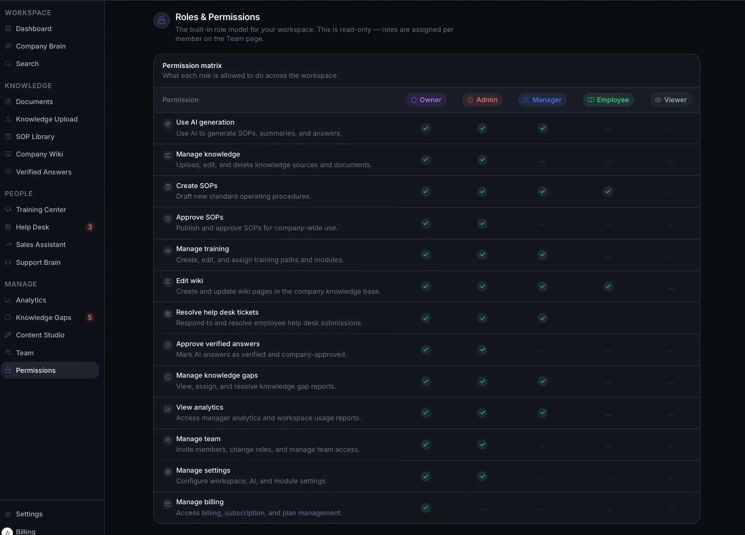Click the Permission matrix heading

click(x=192, y=66)
